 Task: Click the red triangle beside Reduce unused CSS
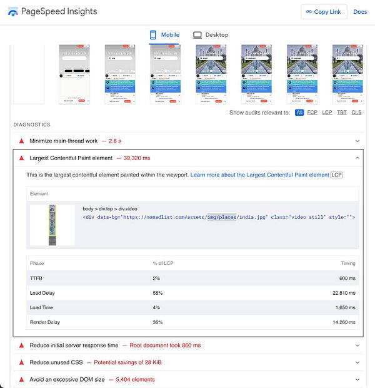click(22, 362)
